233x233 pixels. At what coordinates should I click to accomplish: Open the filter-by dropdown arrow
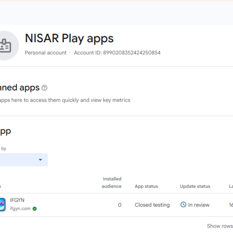click(40, 160)
